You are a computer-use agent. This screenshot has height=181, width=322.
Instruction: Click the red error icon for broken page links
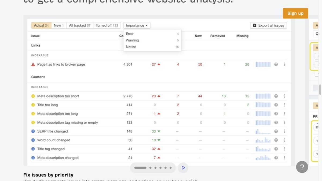(33, 64)
